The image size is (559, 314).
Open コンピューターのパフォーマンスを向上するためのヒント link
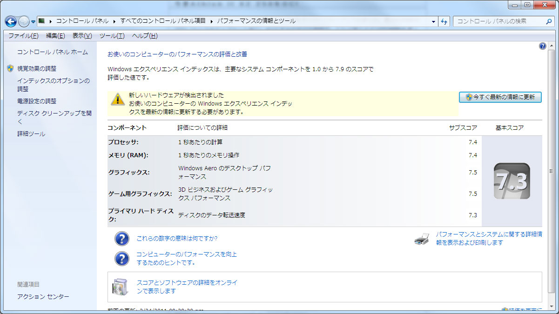click(187, 259)
